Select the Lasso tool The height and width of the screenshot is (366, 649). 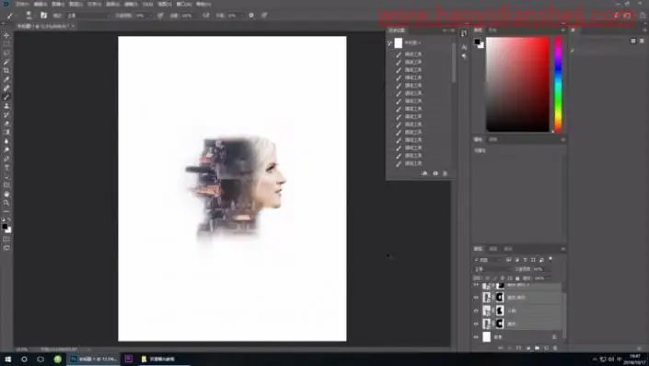(x=6, y=53)
